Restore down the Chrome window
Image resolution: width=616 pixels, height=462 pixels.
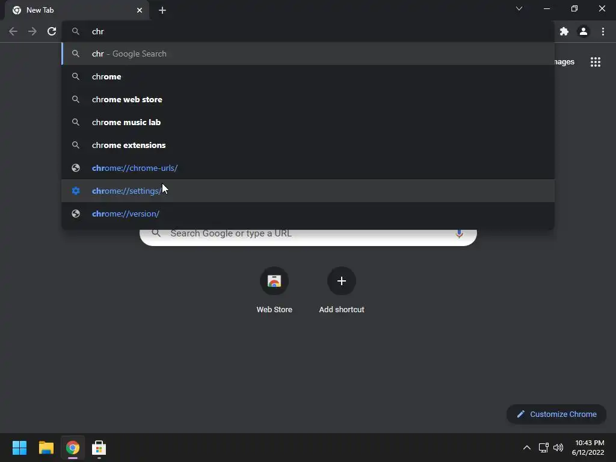[574, 8]
